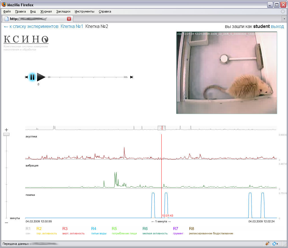Click the Firefox logo in title bar
288x248 pixels.
[4, 4]
